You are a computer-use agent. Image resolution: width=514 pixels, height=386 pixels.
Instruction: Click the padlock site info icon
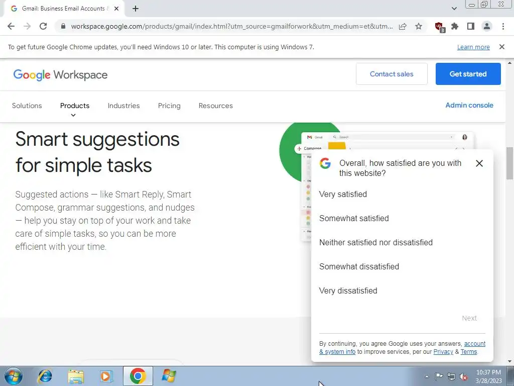pos(63,26)
